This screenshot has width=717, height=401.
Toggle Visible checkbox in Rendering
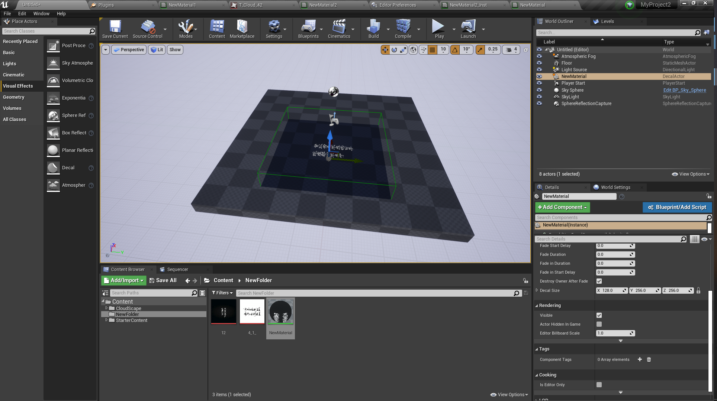coord(599,315)
